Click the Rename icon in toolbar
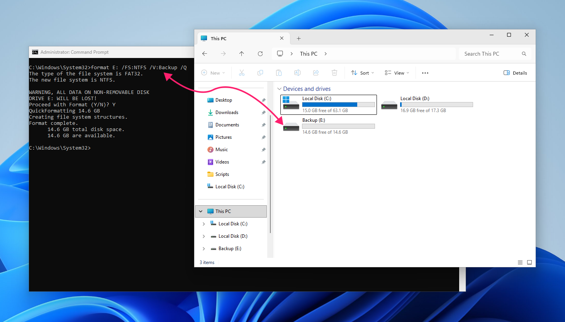This screenshot has width=565, height=322. 297,73
